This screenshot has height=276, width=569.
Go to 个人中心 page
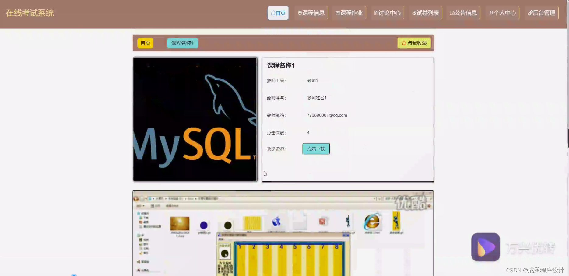pyautogui.click(x=502, y=13)
